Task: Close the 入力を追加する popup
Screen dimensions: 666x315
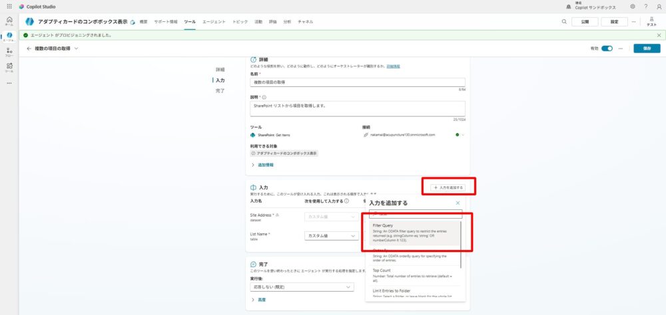Action: [458, 203]
